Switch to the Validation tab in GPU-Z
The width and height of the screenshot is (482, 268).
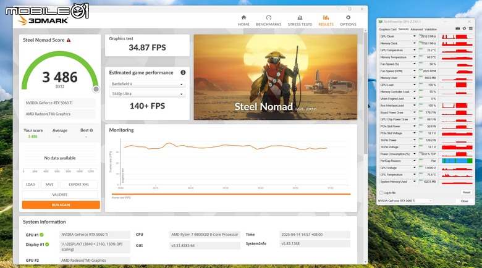[431, 30]
